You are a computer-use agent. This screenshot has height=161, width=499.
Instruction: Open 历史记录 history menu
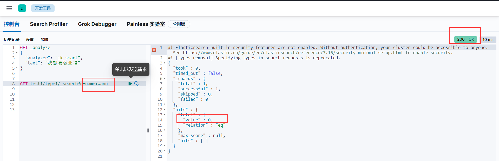pos(12,40)
